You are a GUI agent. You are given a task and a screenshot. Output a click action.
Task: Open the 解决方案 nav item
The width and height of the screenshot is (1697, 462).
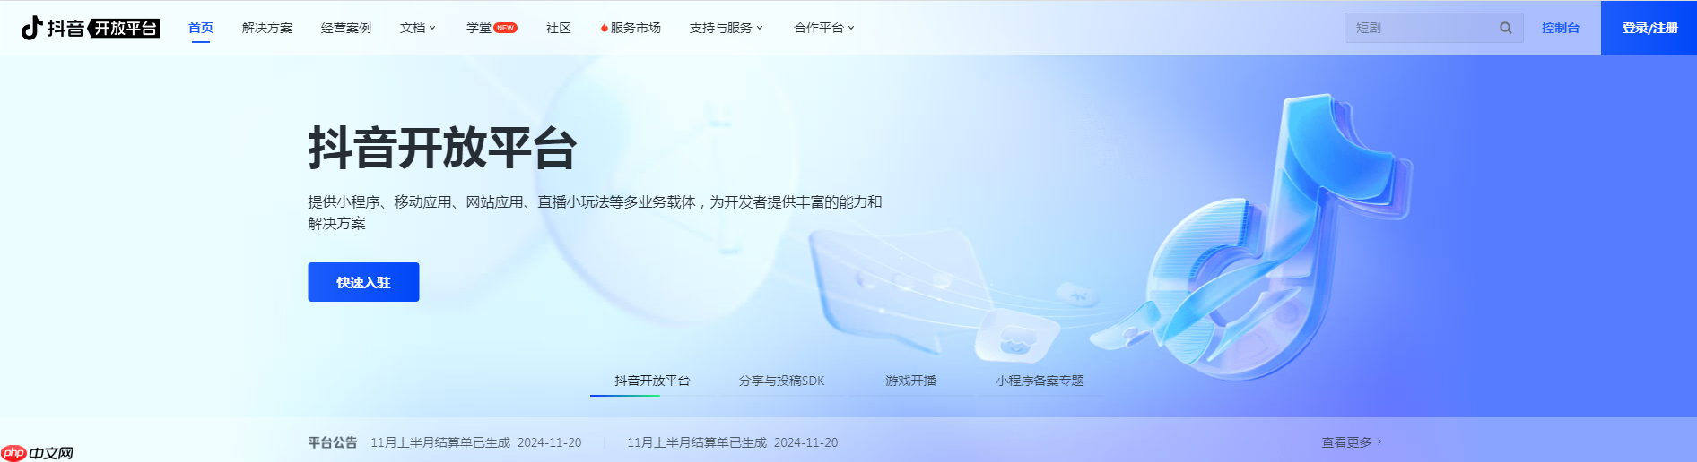coord(267,28)
